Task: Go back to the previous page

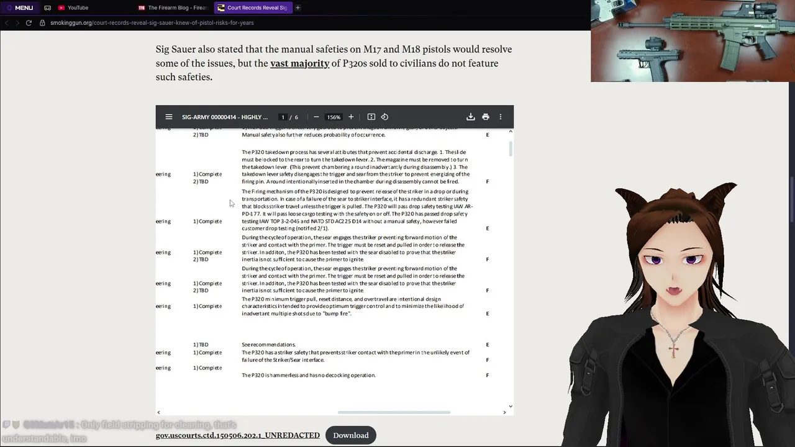Action: (x=7, y=22)
